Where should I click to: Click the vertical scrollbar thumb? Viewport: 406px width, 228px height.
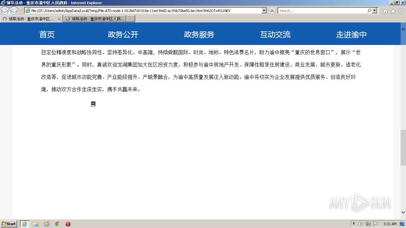point(403,148)
